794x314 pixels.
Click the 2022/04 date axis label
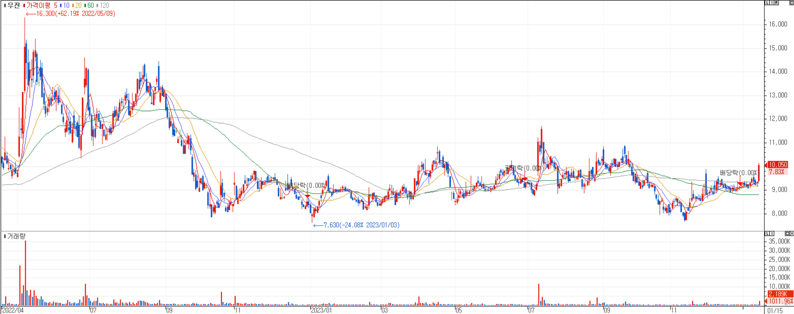pos(13,310)
